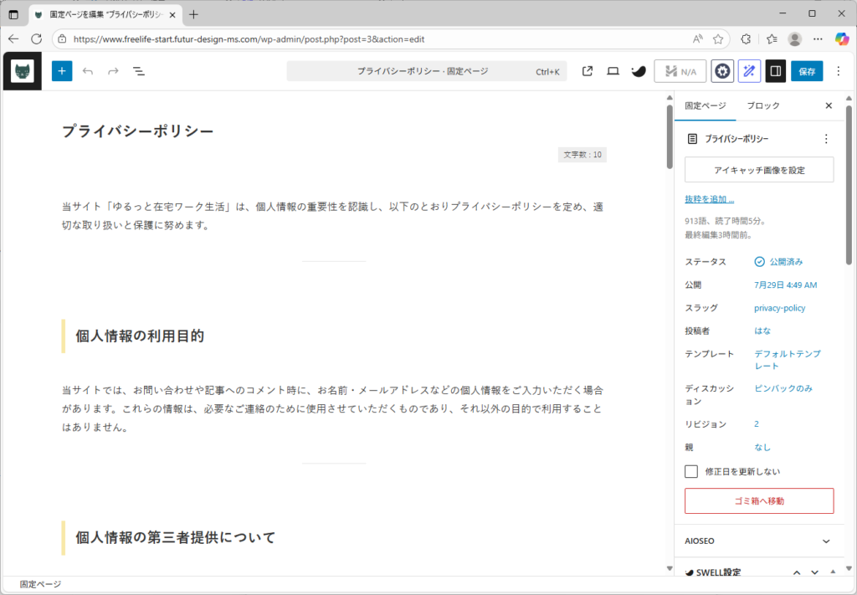Open the three-dot options menu
The height and width of the screenshot is (595, 857).
point(838,71)
